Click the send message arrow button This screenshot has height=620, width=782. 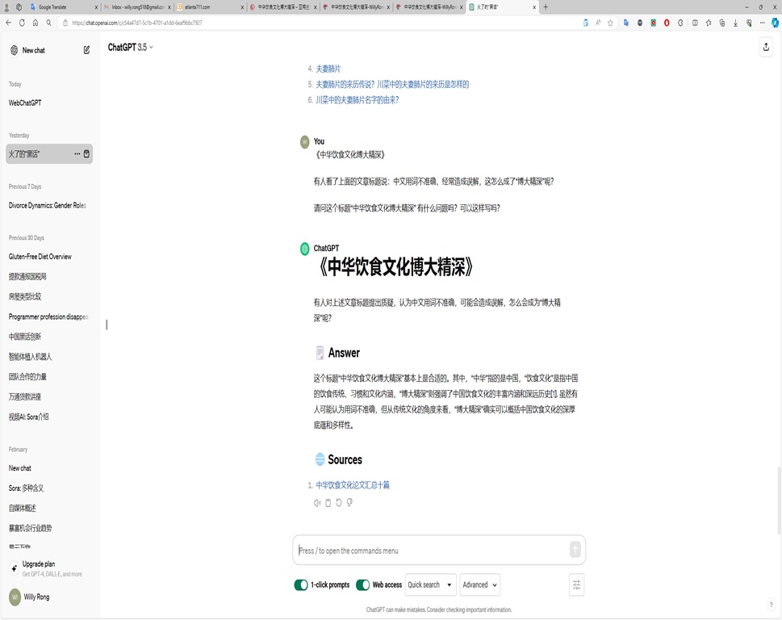click(x=575, y=550)
